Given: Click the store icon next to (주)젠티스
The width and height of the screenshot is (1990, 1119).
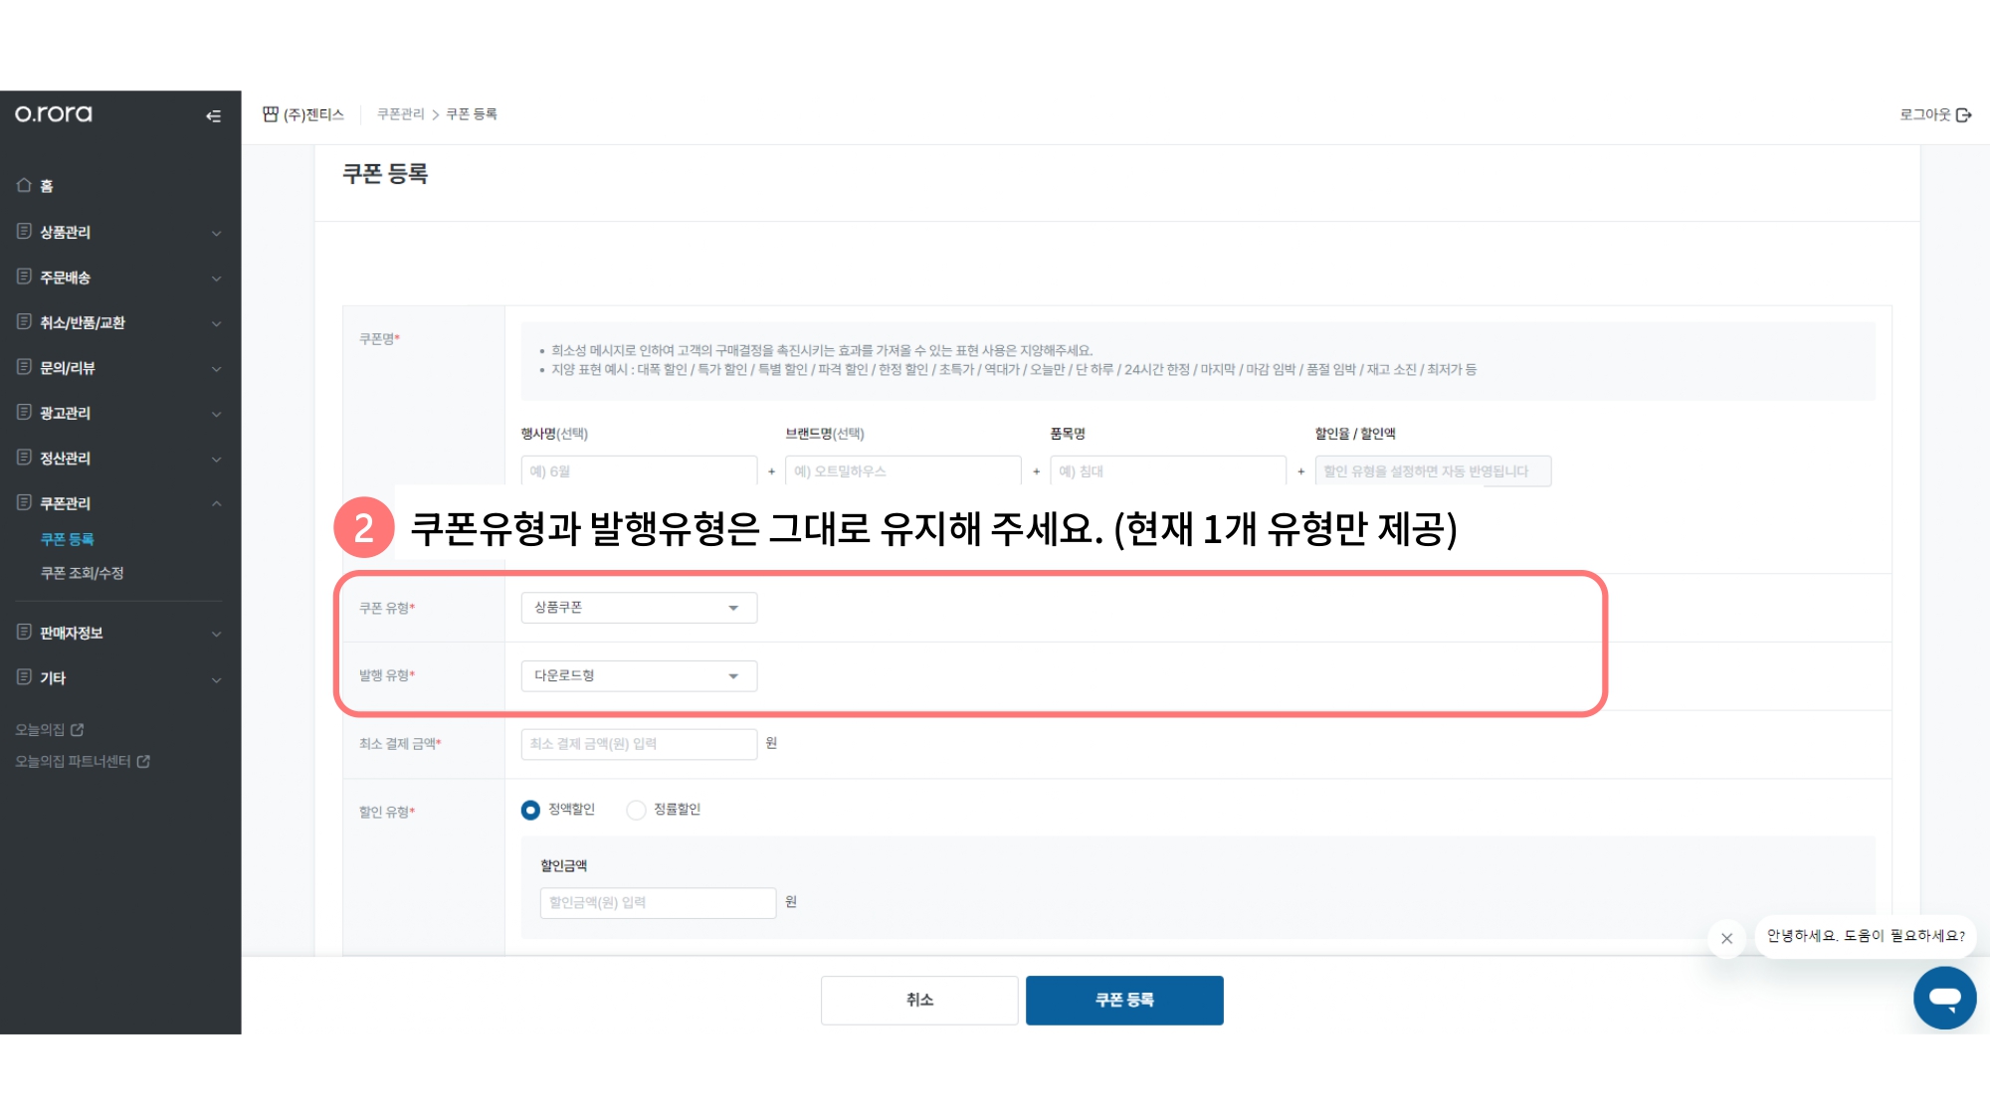Looking at the screenshot, I should pos(271,114).
